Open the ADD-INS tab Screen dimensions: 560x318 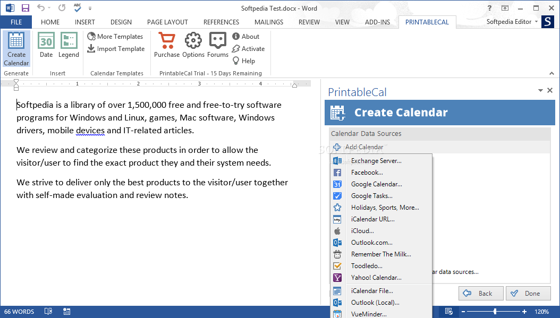(378, 22)
